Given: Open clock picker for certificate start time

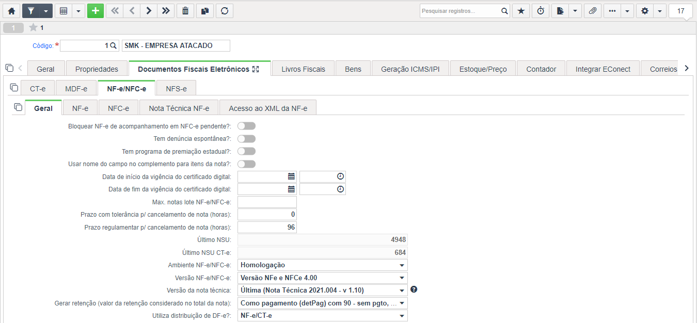Looking at the screenshot, I should click(340, 176).
